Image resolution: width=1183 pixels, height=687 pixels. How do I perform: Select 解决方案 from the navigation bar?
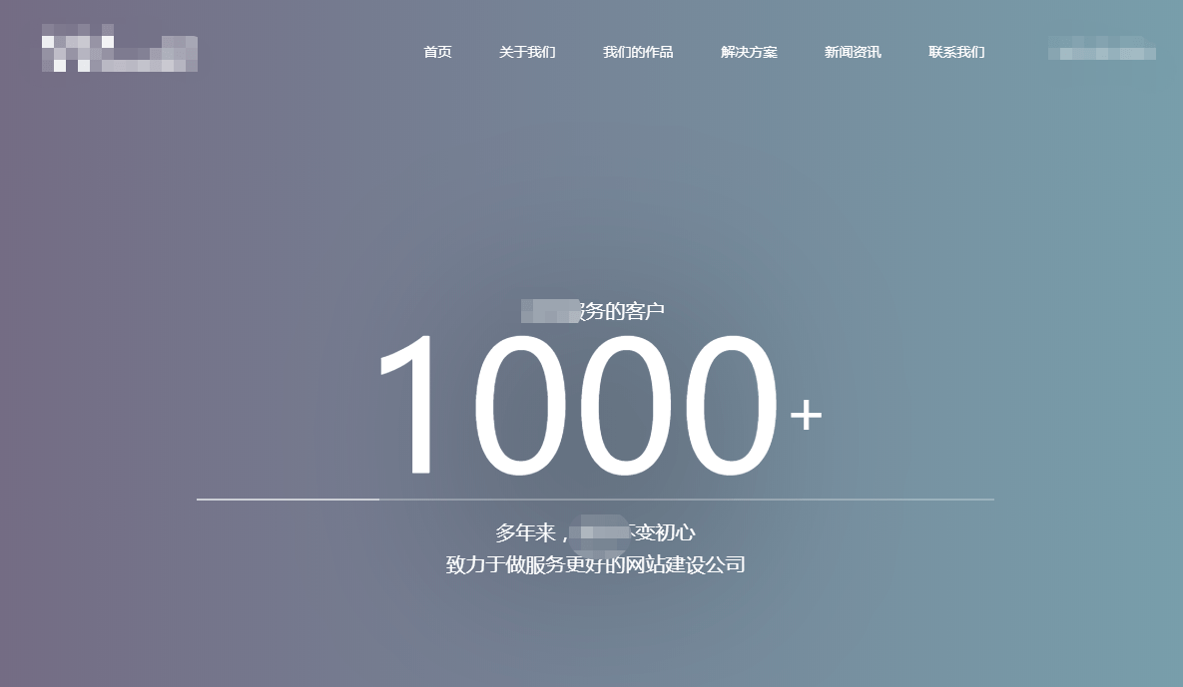click(749, 52)
